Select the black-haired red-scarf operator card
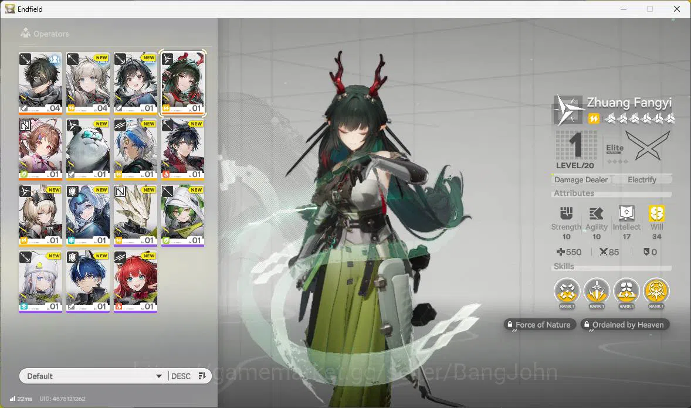 [183, 149]
